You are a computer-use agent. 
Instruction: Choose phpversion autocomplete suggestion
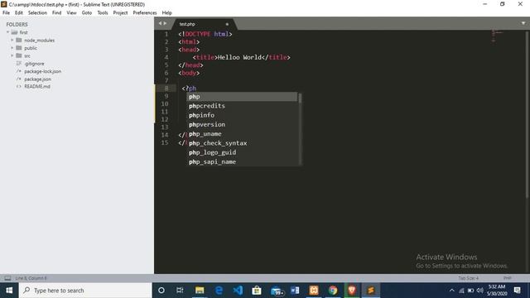pos(242,124)
